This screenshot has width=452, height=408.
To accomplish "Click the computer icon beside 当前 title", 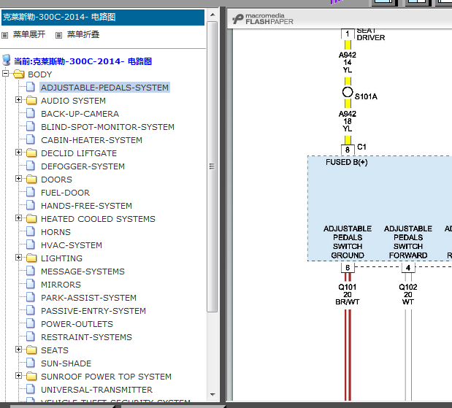I will [7, 61].
